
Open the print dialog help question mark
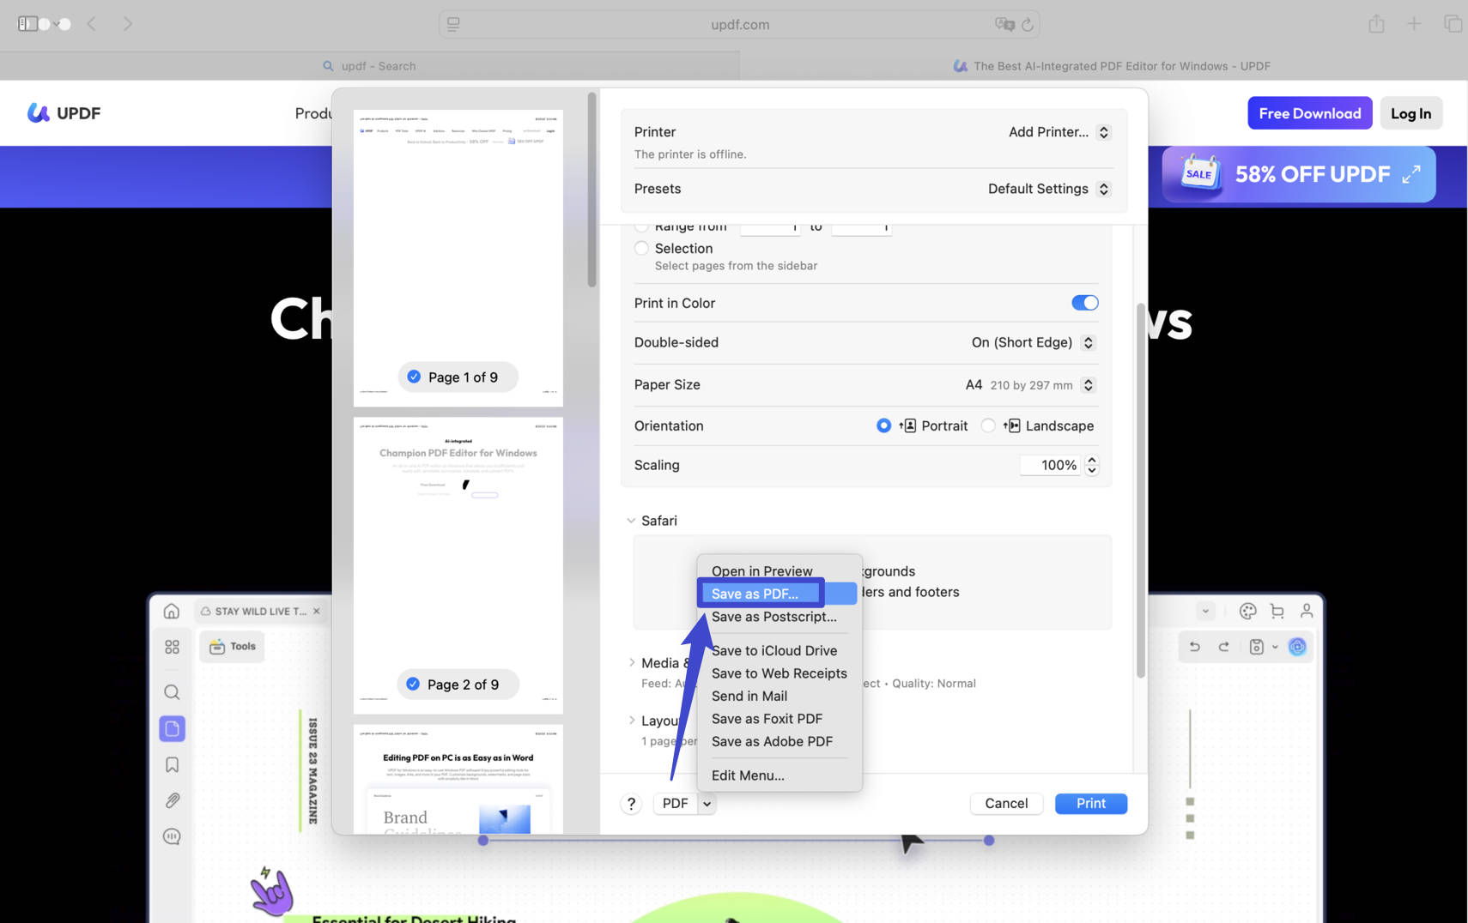click(x=631, y=804)
